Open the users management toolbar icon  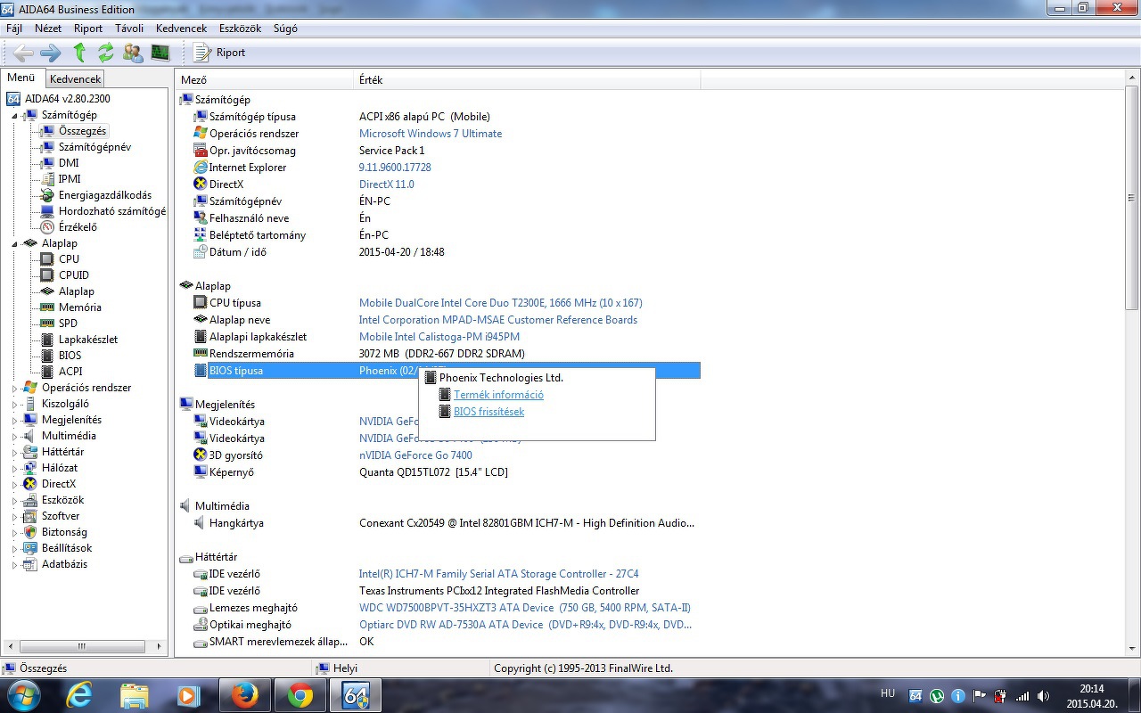[133, 53]
